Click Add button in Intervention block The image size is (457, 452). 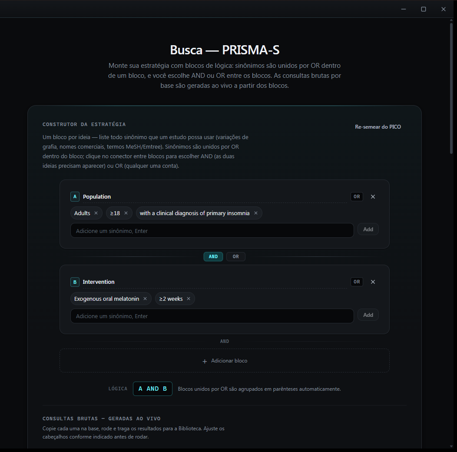tap(368, 315)
